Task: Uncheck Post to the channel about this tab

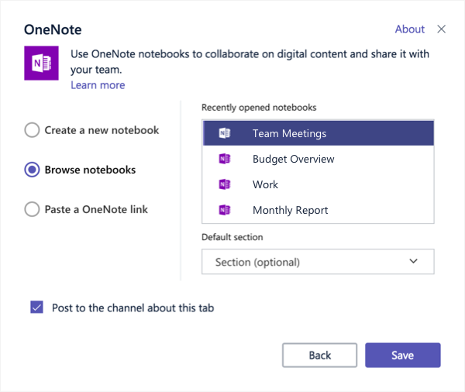Action: [36, 308]
